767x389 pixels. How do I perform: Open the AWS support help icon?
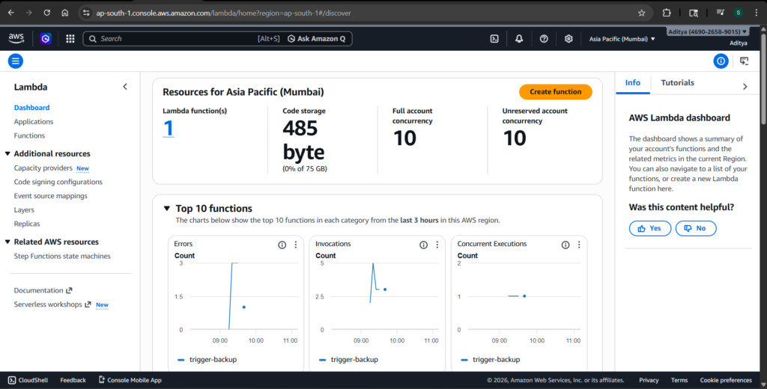tap(544, 39)
